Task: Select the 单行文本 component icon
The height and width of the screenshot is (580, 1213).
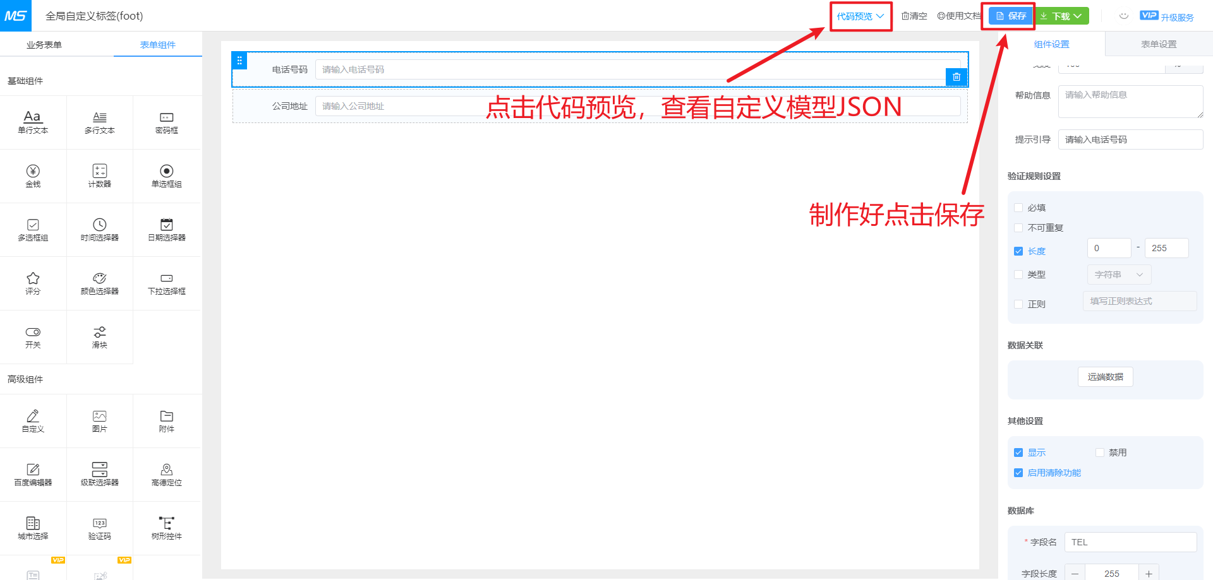Action: pyautogui.click(x=33, y=122)
